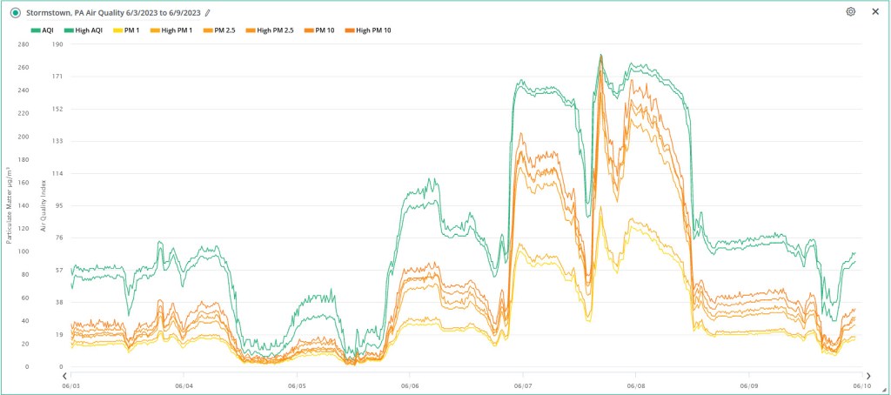Click the pencil icon to edit chart title
The width and height of the screenshot is (891, 395).
(x=207, y=13)
